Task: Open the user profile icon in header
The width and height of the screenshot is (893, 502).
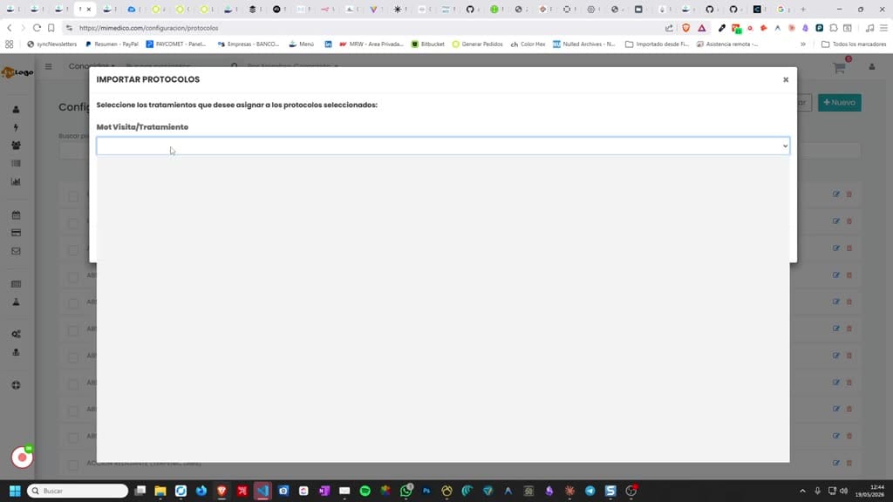Action: coord(871,66)
